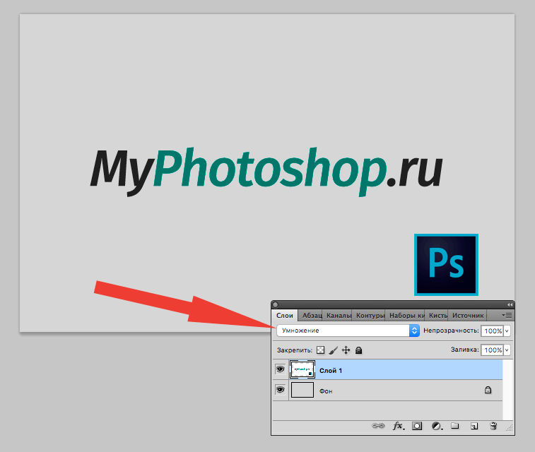
Task: Create a new layer group folder
Action: [x=456, y=426]
